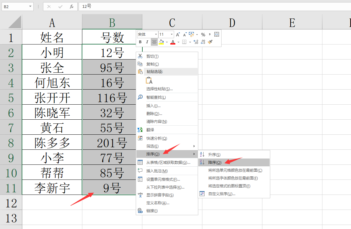351x229 pixels.
Task: Toggle bold formatting
Action: tap(140, 42)
